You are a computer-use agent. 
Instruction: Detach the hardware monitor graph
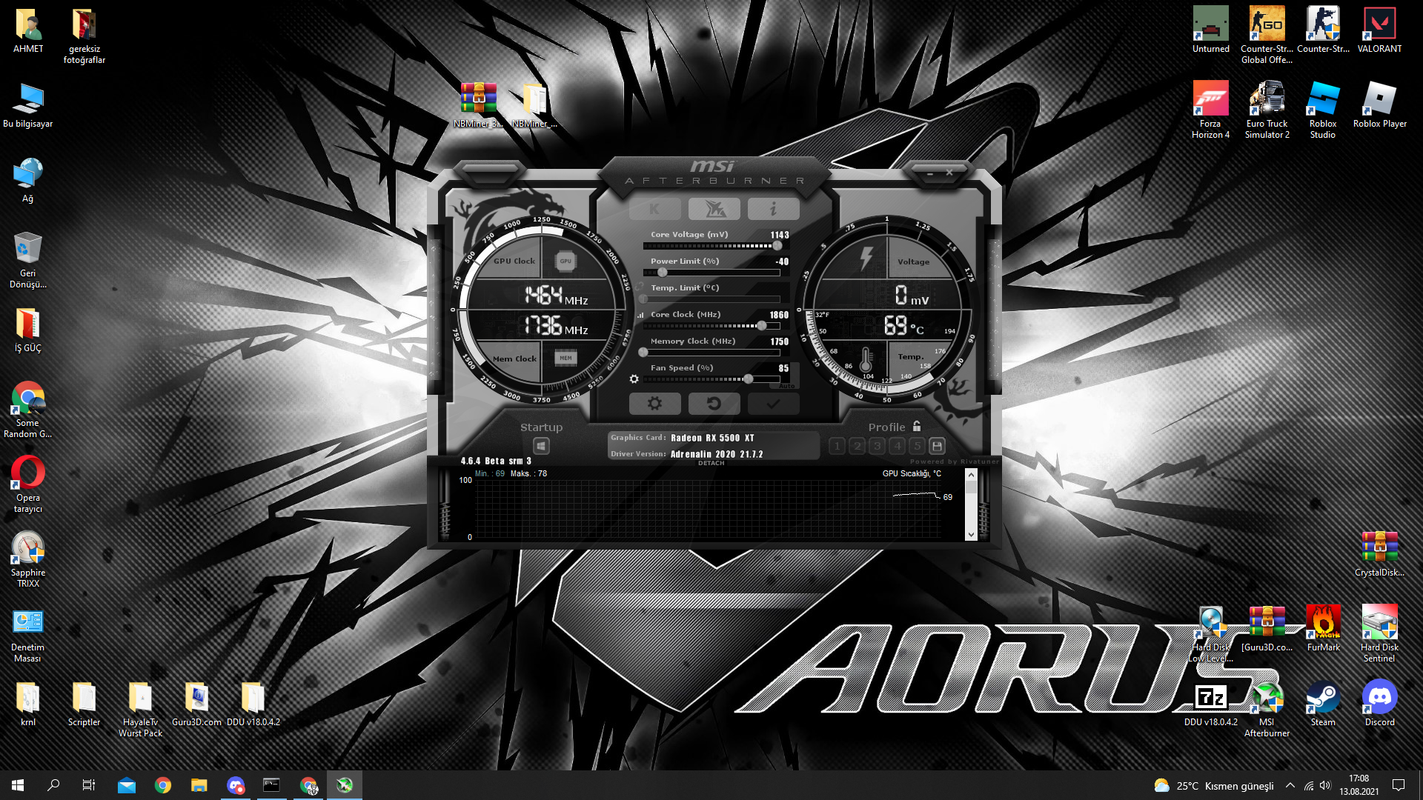click(711, 464)
